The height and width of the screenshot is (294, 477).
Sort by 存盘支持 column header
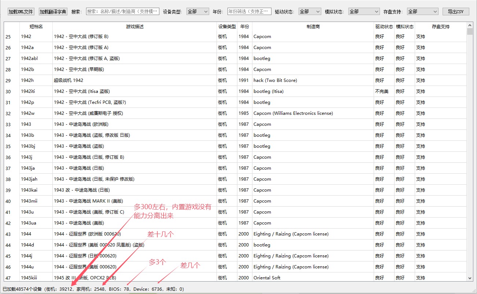(x=441, y=27)
